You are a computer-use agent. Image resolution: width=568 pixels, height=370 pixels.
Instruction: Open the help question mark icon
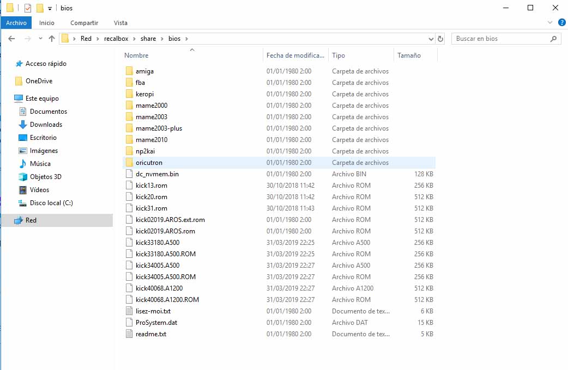point(562,22)
